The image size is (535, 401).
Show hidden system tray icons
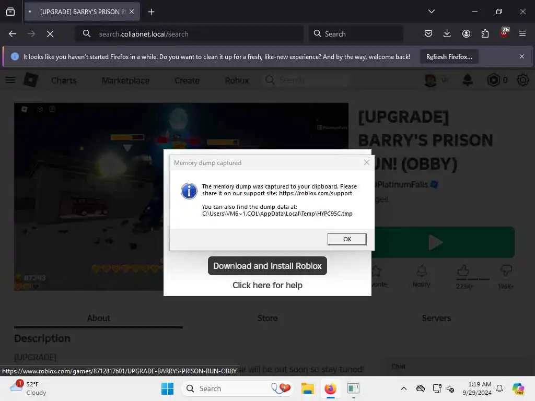pos(404,388)
